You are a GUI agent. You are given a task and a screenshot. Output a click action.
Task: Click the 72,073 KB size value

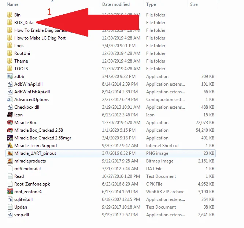tap(205, 123)
